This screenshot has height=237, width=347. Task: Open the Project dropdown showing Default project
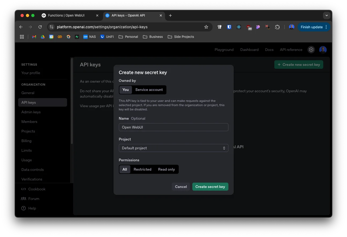(174, 148)
